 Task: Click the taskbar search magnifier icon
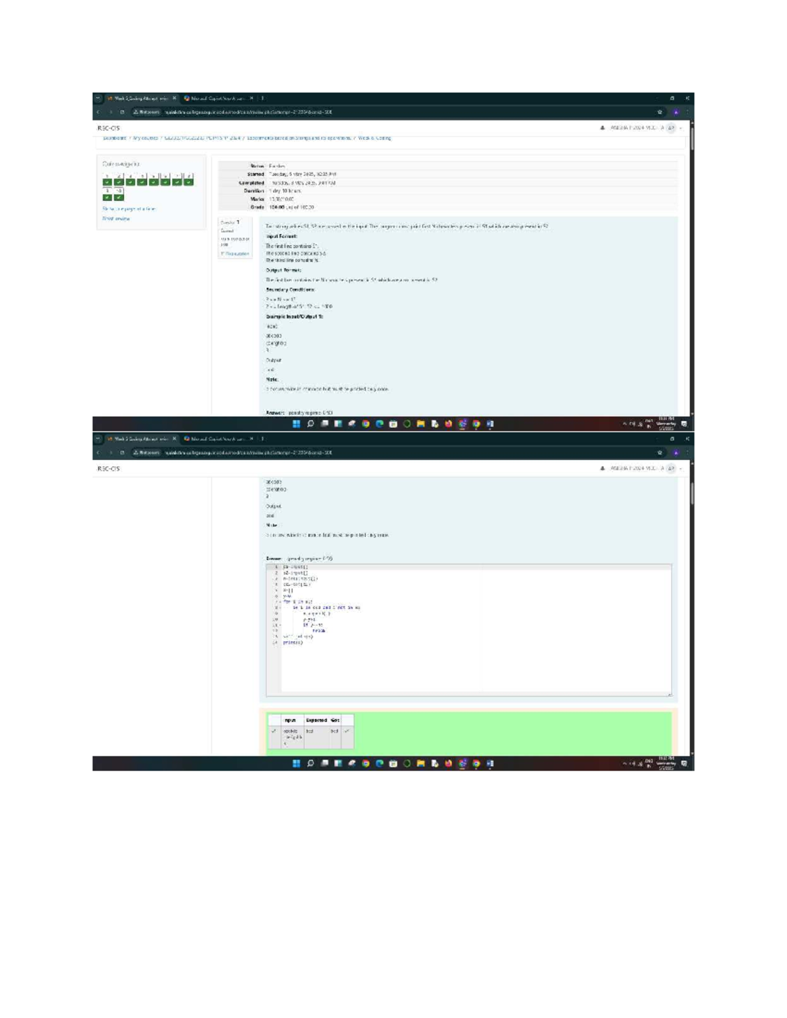pos(310,423)
